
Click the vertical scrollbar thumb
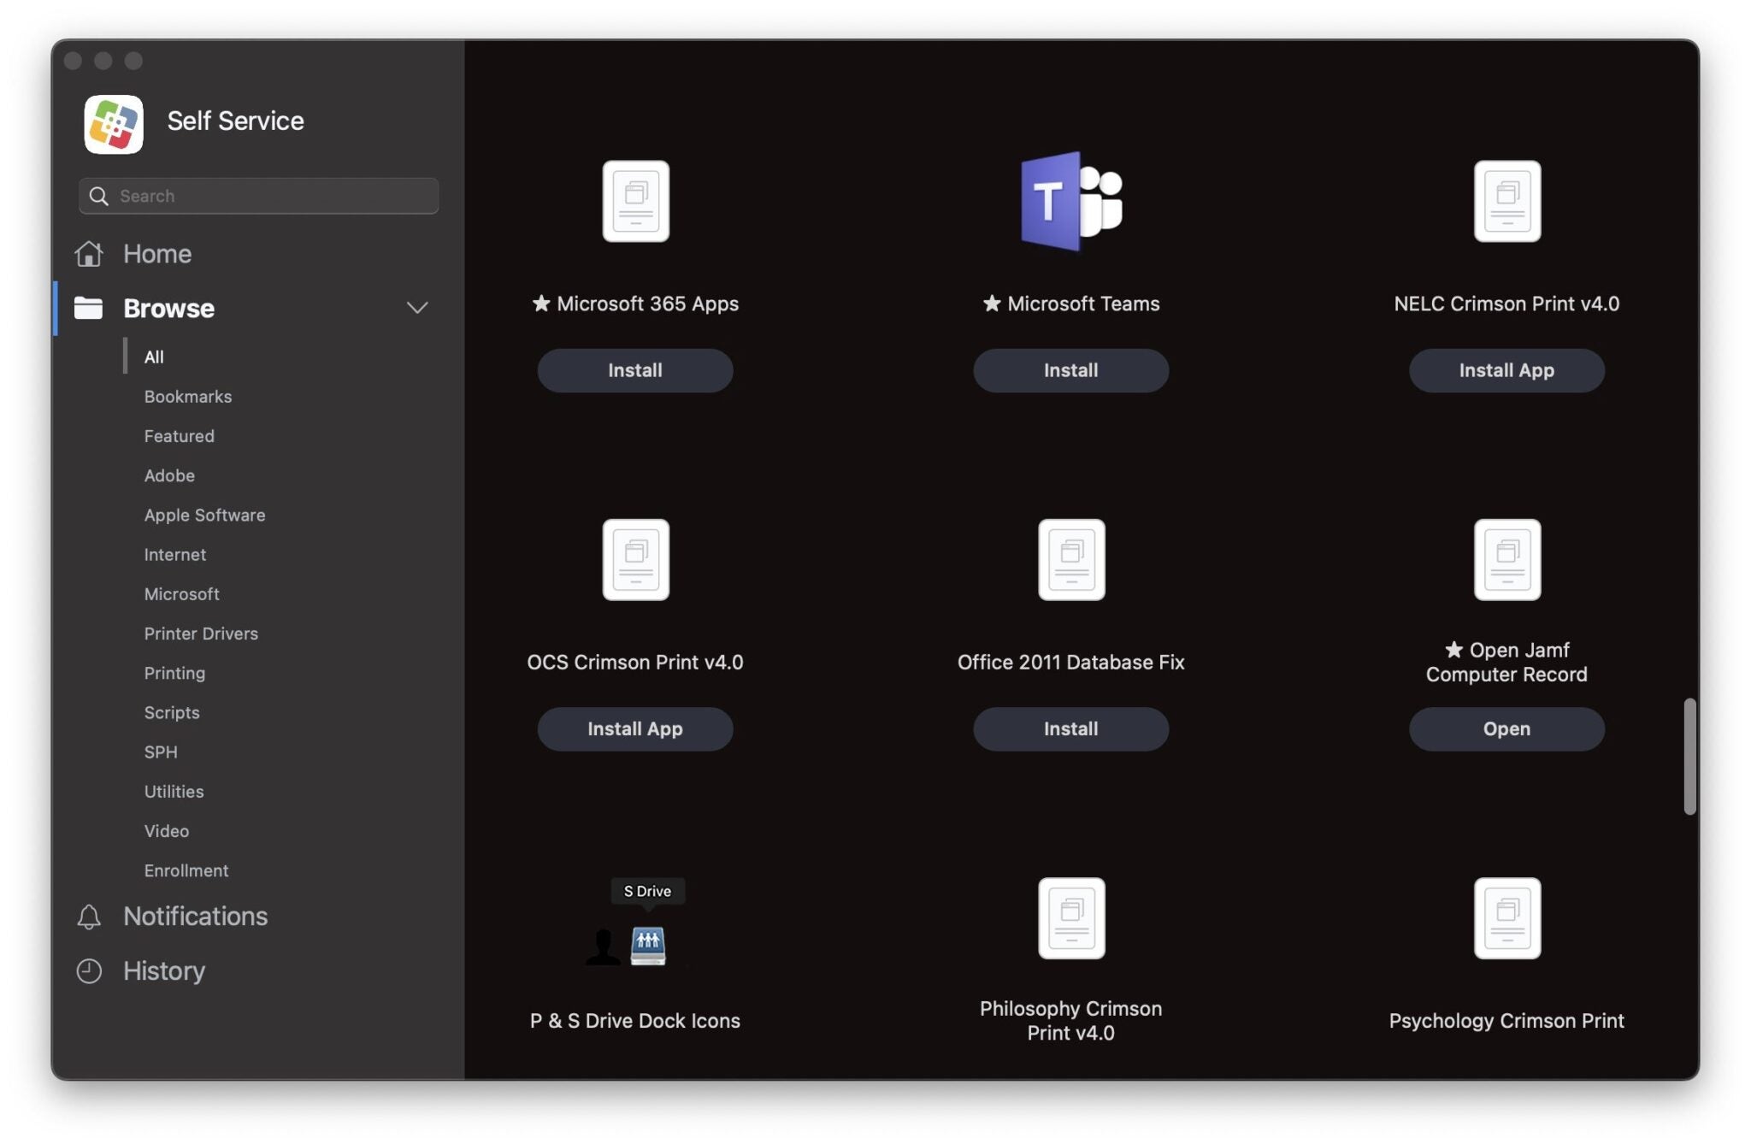pyautogui.click(x=1689, y=757)
